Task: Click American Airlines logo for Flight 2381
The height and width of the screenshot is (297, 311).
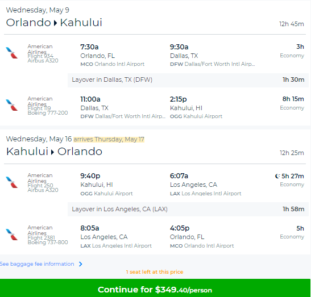Action: (12, 235)
